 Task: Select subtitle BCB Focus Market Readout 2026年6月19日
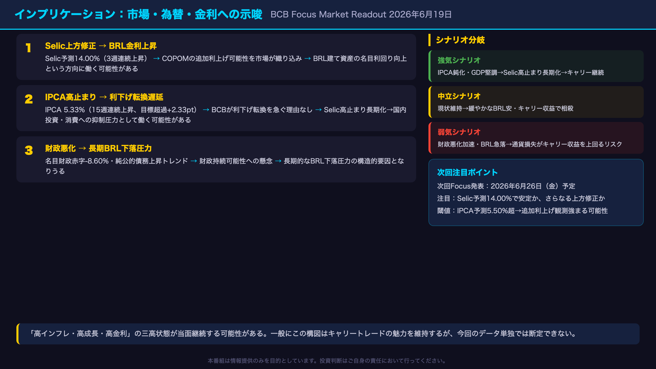click(361, 14)
